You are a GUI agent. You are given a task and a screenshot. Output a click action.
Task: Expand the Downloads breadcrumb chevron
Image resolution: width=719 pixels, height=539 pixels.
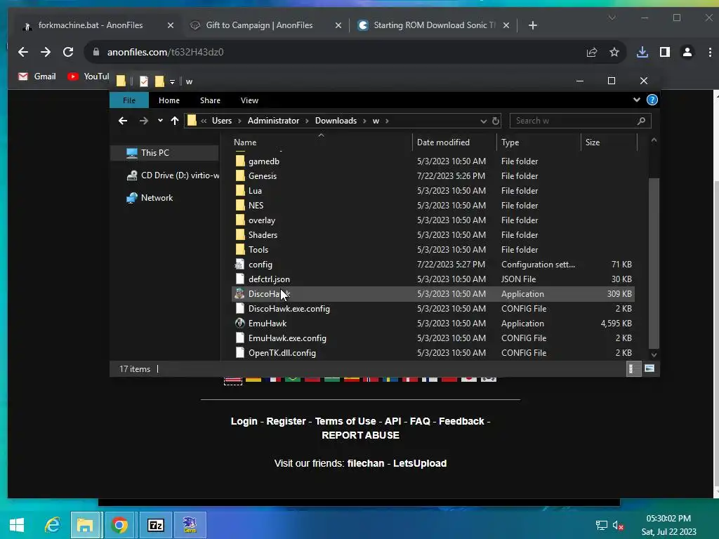tap(364, 121)
